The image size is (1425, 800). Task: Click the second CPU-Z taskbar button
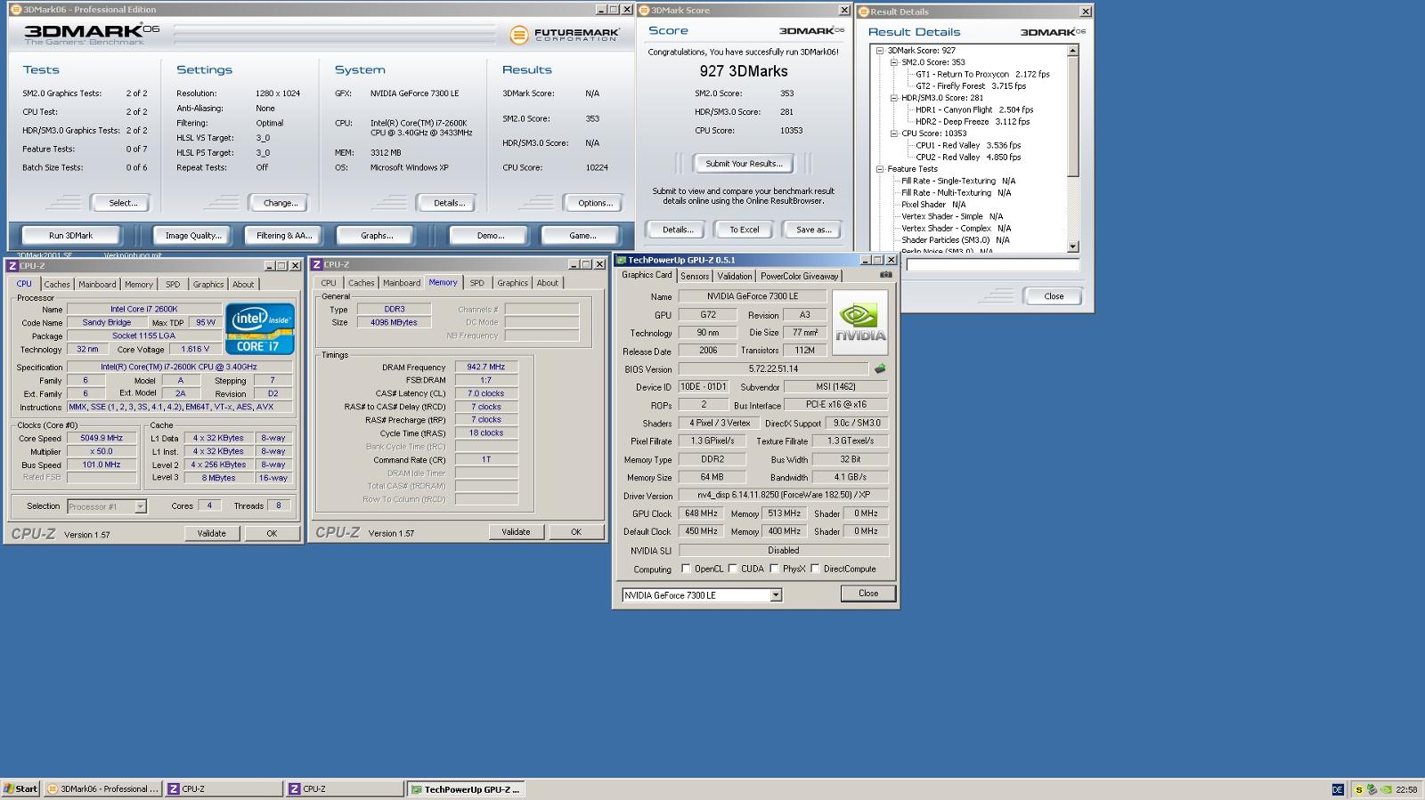345,788
